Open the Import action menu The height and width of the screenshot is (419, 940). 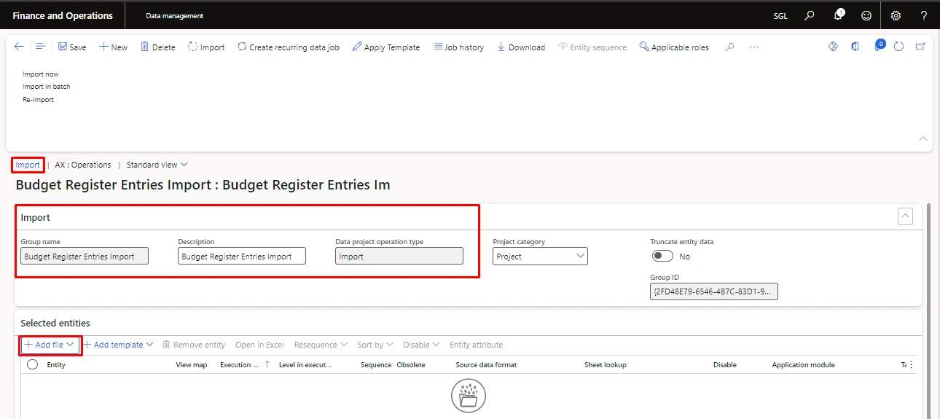[206, 47]
